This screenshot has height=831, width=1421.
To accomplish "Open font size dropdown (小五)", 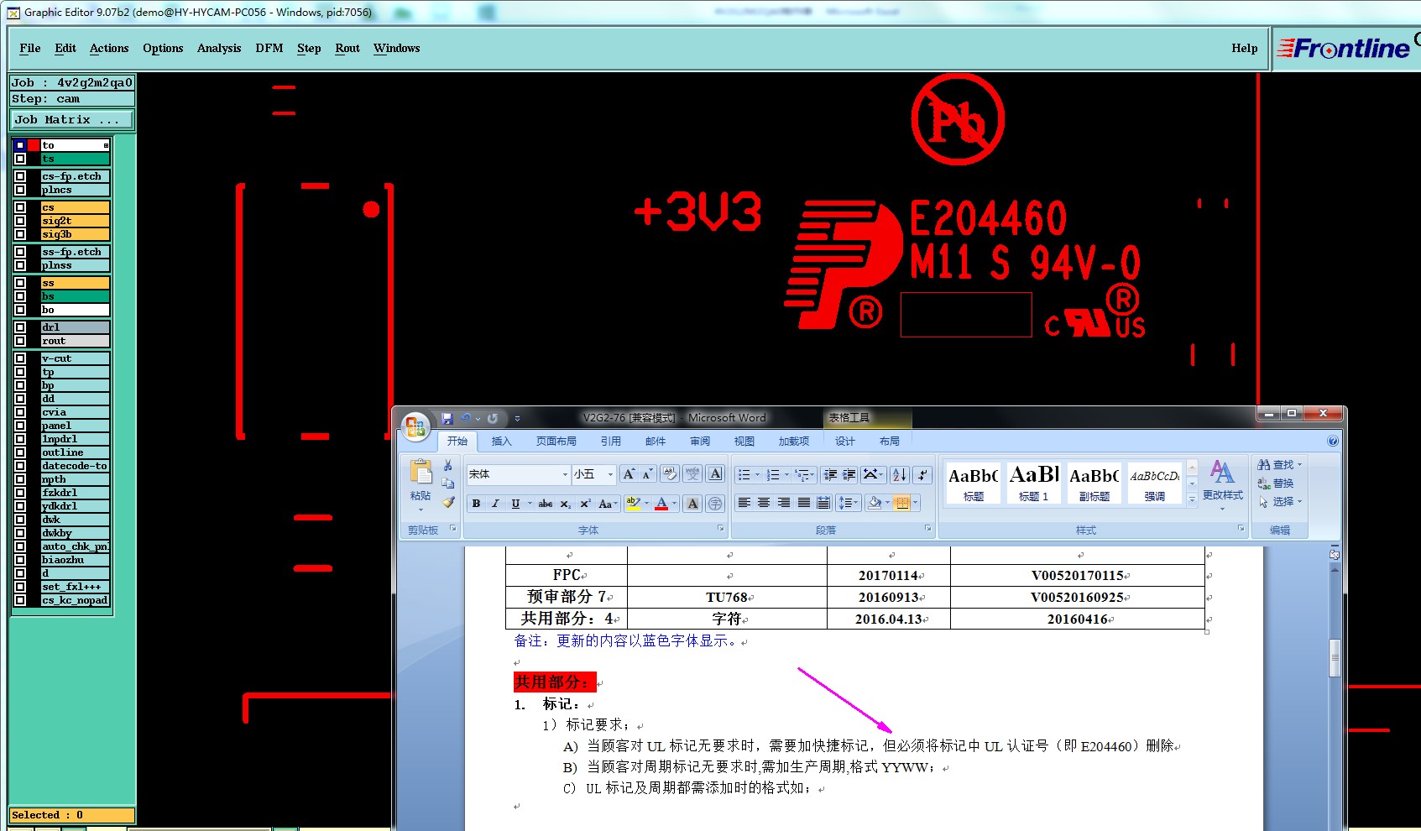I will (x=610, y=474).
